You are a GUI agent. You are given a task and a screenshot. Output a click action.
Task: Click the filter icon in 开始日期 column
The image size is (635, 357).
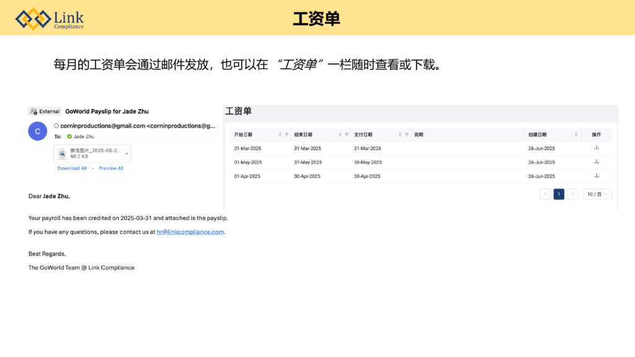286,134
